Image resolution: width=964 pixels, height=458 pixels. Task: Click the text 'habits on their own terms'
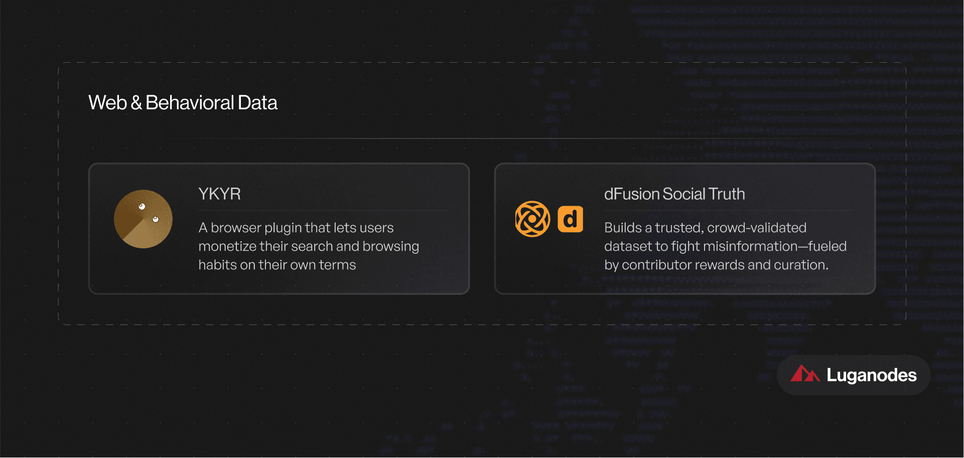[x=277, y=265]
